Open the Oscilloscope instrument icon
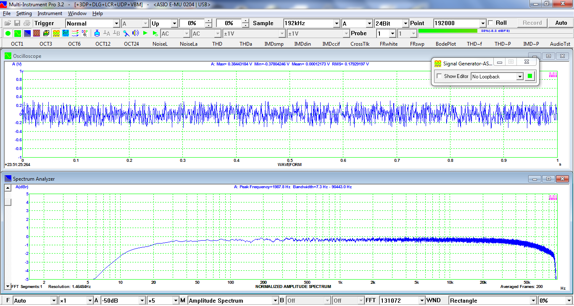574x306 pixels. tap(17, 33)
